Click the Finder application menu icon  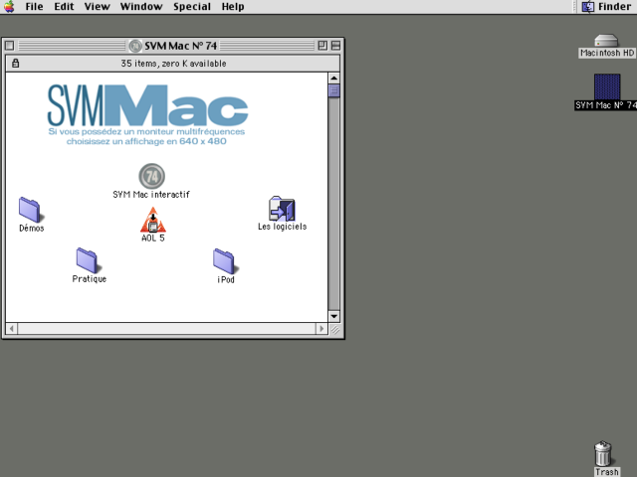588,7
